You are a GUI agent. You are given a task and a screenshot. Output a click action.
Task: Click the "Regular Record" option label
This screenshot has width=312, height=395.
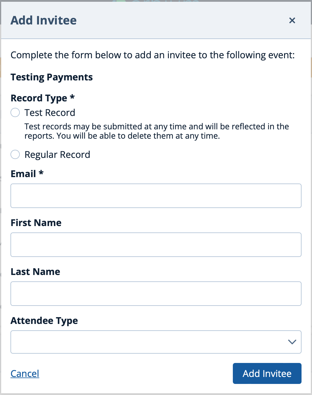tap(57, 155)
